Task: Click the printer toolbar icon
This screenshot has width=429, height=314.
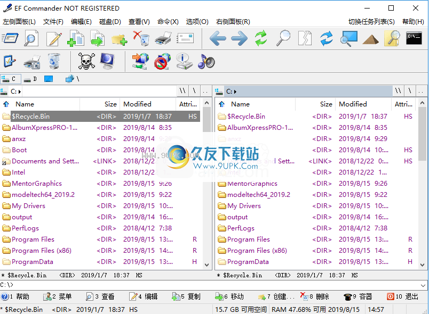Action: [x=163, y=38]
